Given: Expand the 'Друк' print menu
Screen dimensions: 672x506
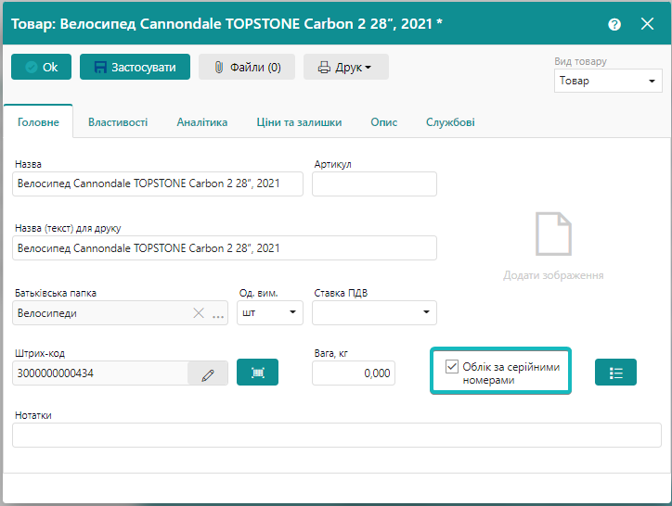Looking at the screenshot, I should (x=345, y=67).
